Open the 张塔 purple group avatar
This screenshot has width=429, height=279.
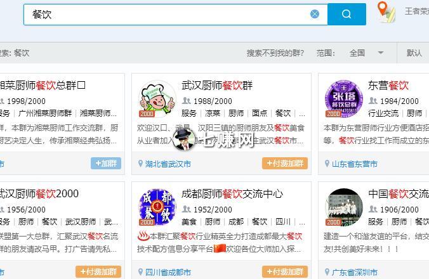[344, 99]
